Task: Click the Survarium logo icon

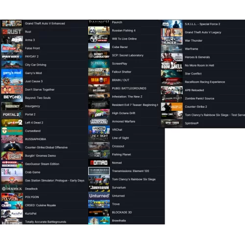Action: [x=99, y=188]
